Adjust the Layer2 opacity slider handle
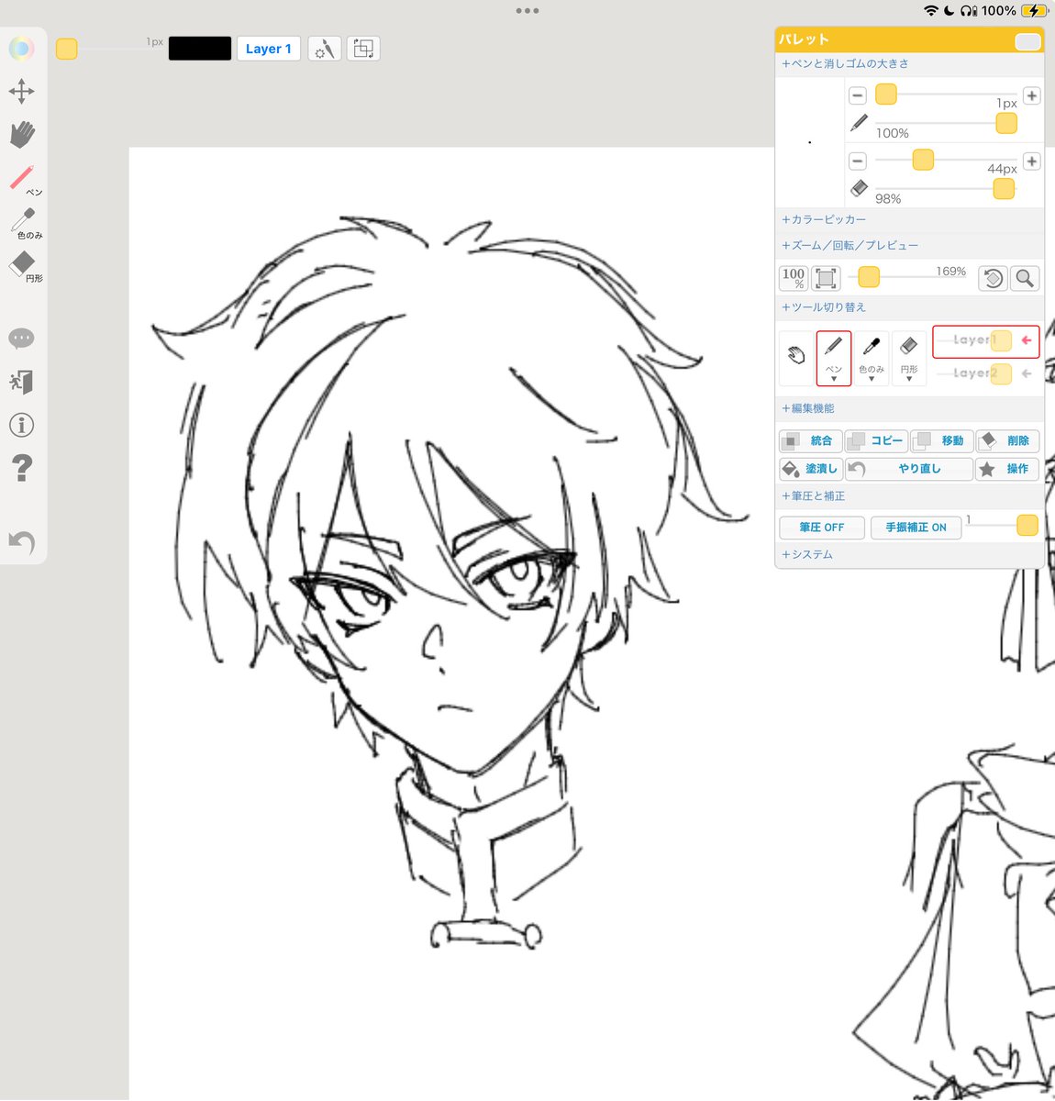The image size is (1055, 1101). coord(1001,373)
